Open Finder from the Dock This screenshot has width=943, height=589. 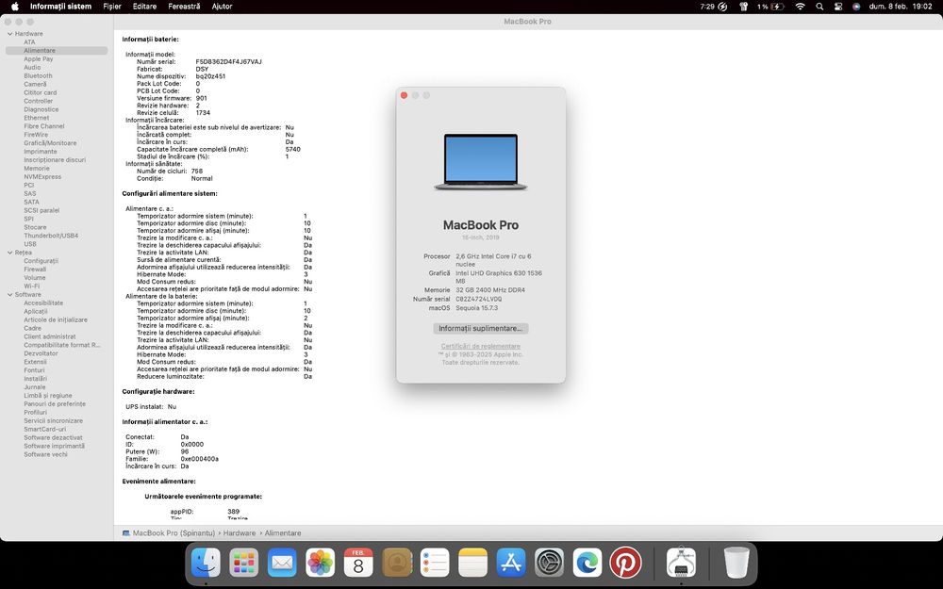206,564
